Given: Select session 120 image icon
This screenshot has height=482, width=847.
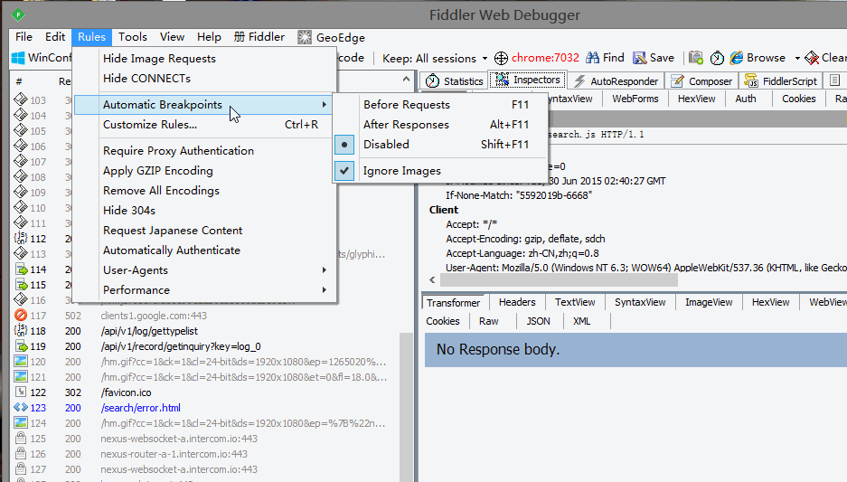Looking at the screenshot, I should point(21,361).
